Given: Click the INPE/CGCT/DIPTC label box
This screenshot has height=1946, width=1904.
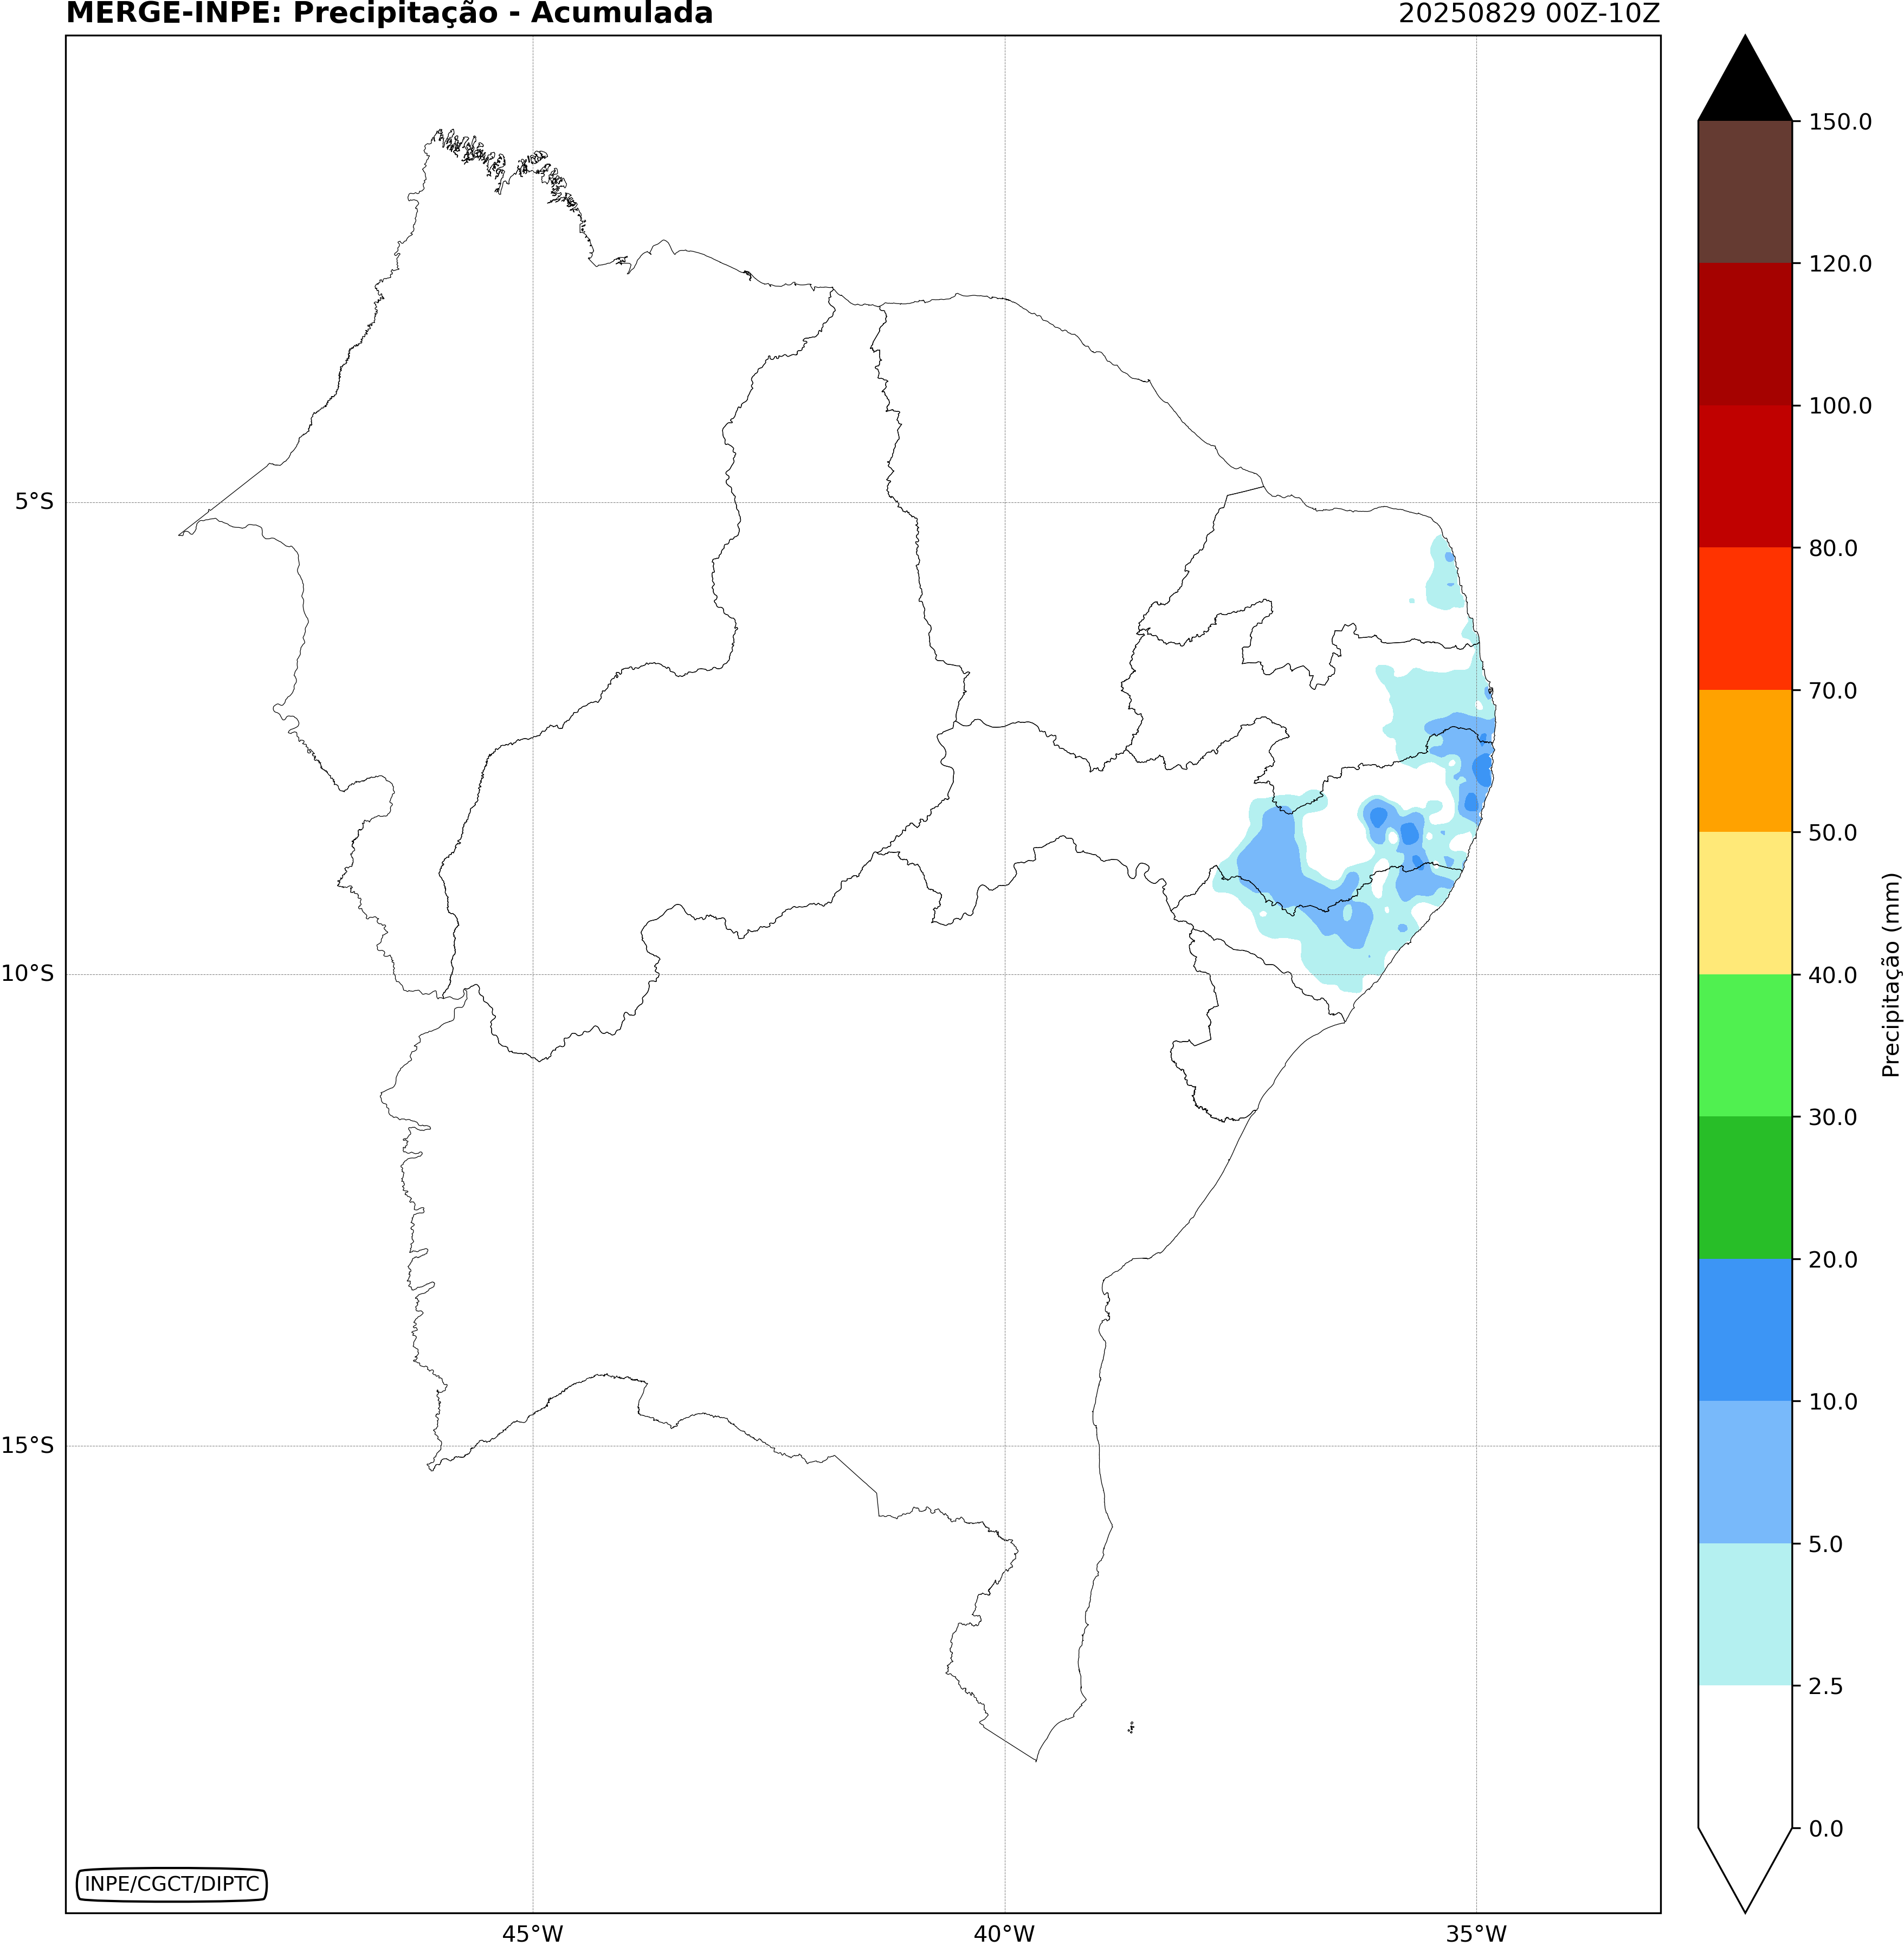Looking at the screenshot, I should click(172, 1884).
